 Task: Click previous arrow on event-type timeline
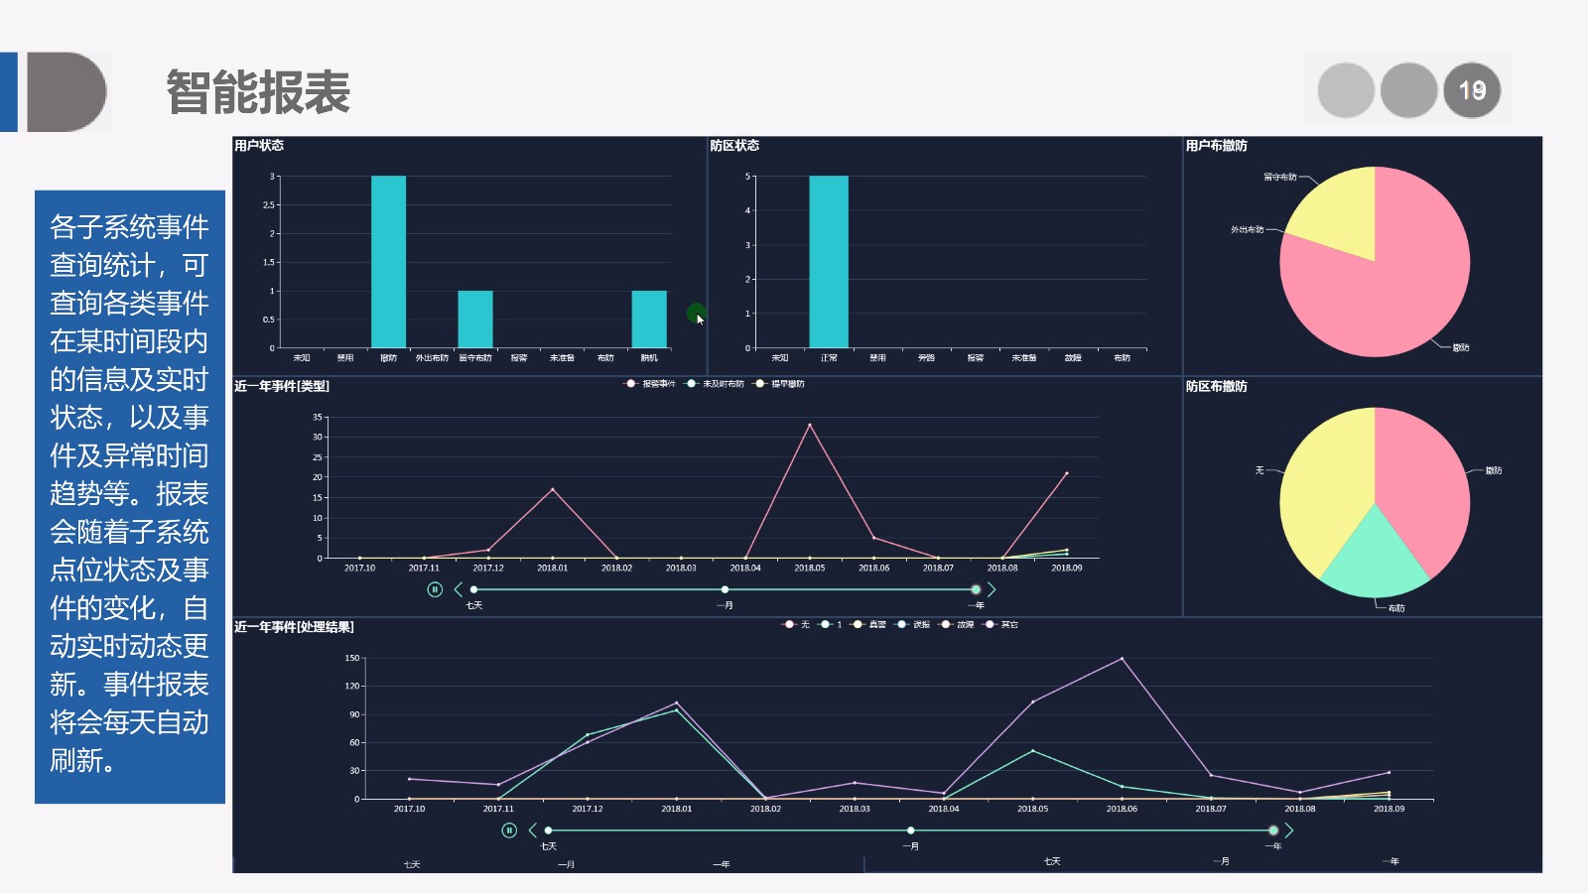point(458,589)
